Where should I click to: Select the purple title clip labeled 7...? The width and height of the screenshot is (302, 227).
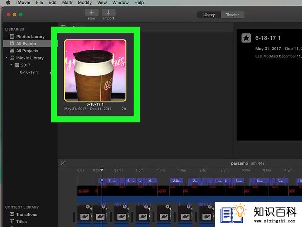point(111,181)
